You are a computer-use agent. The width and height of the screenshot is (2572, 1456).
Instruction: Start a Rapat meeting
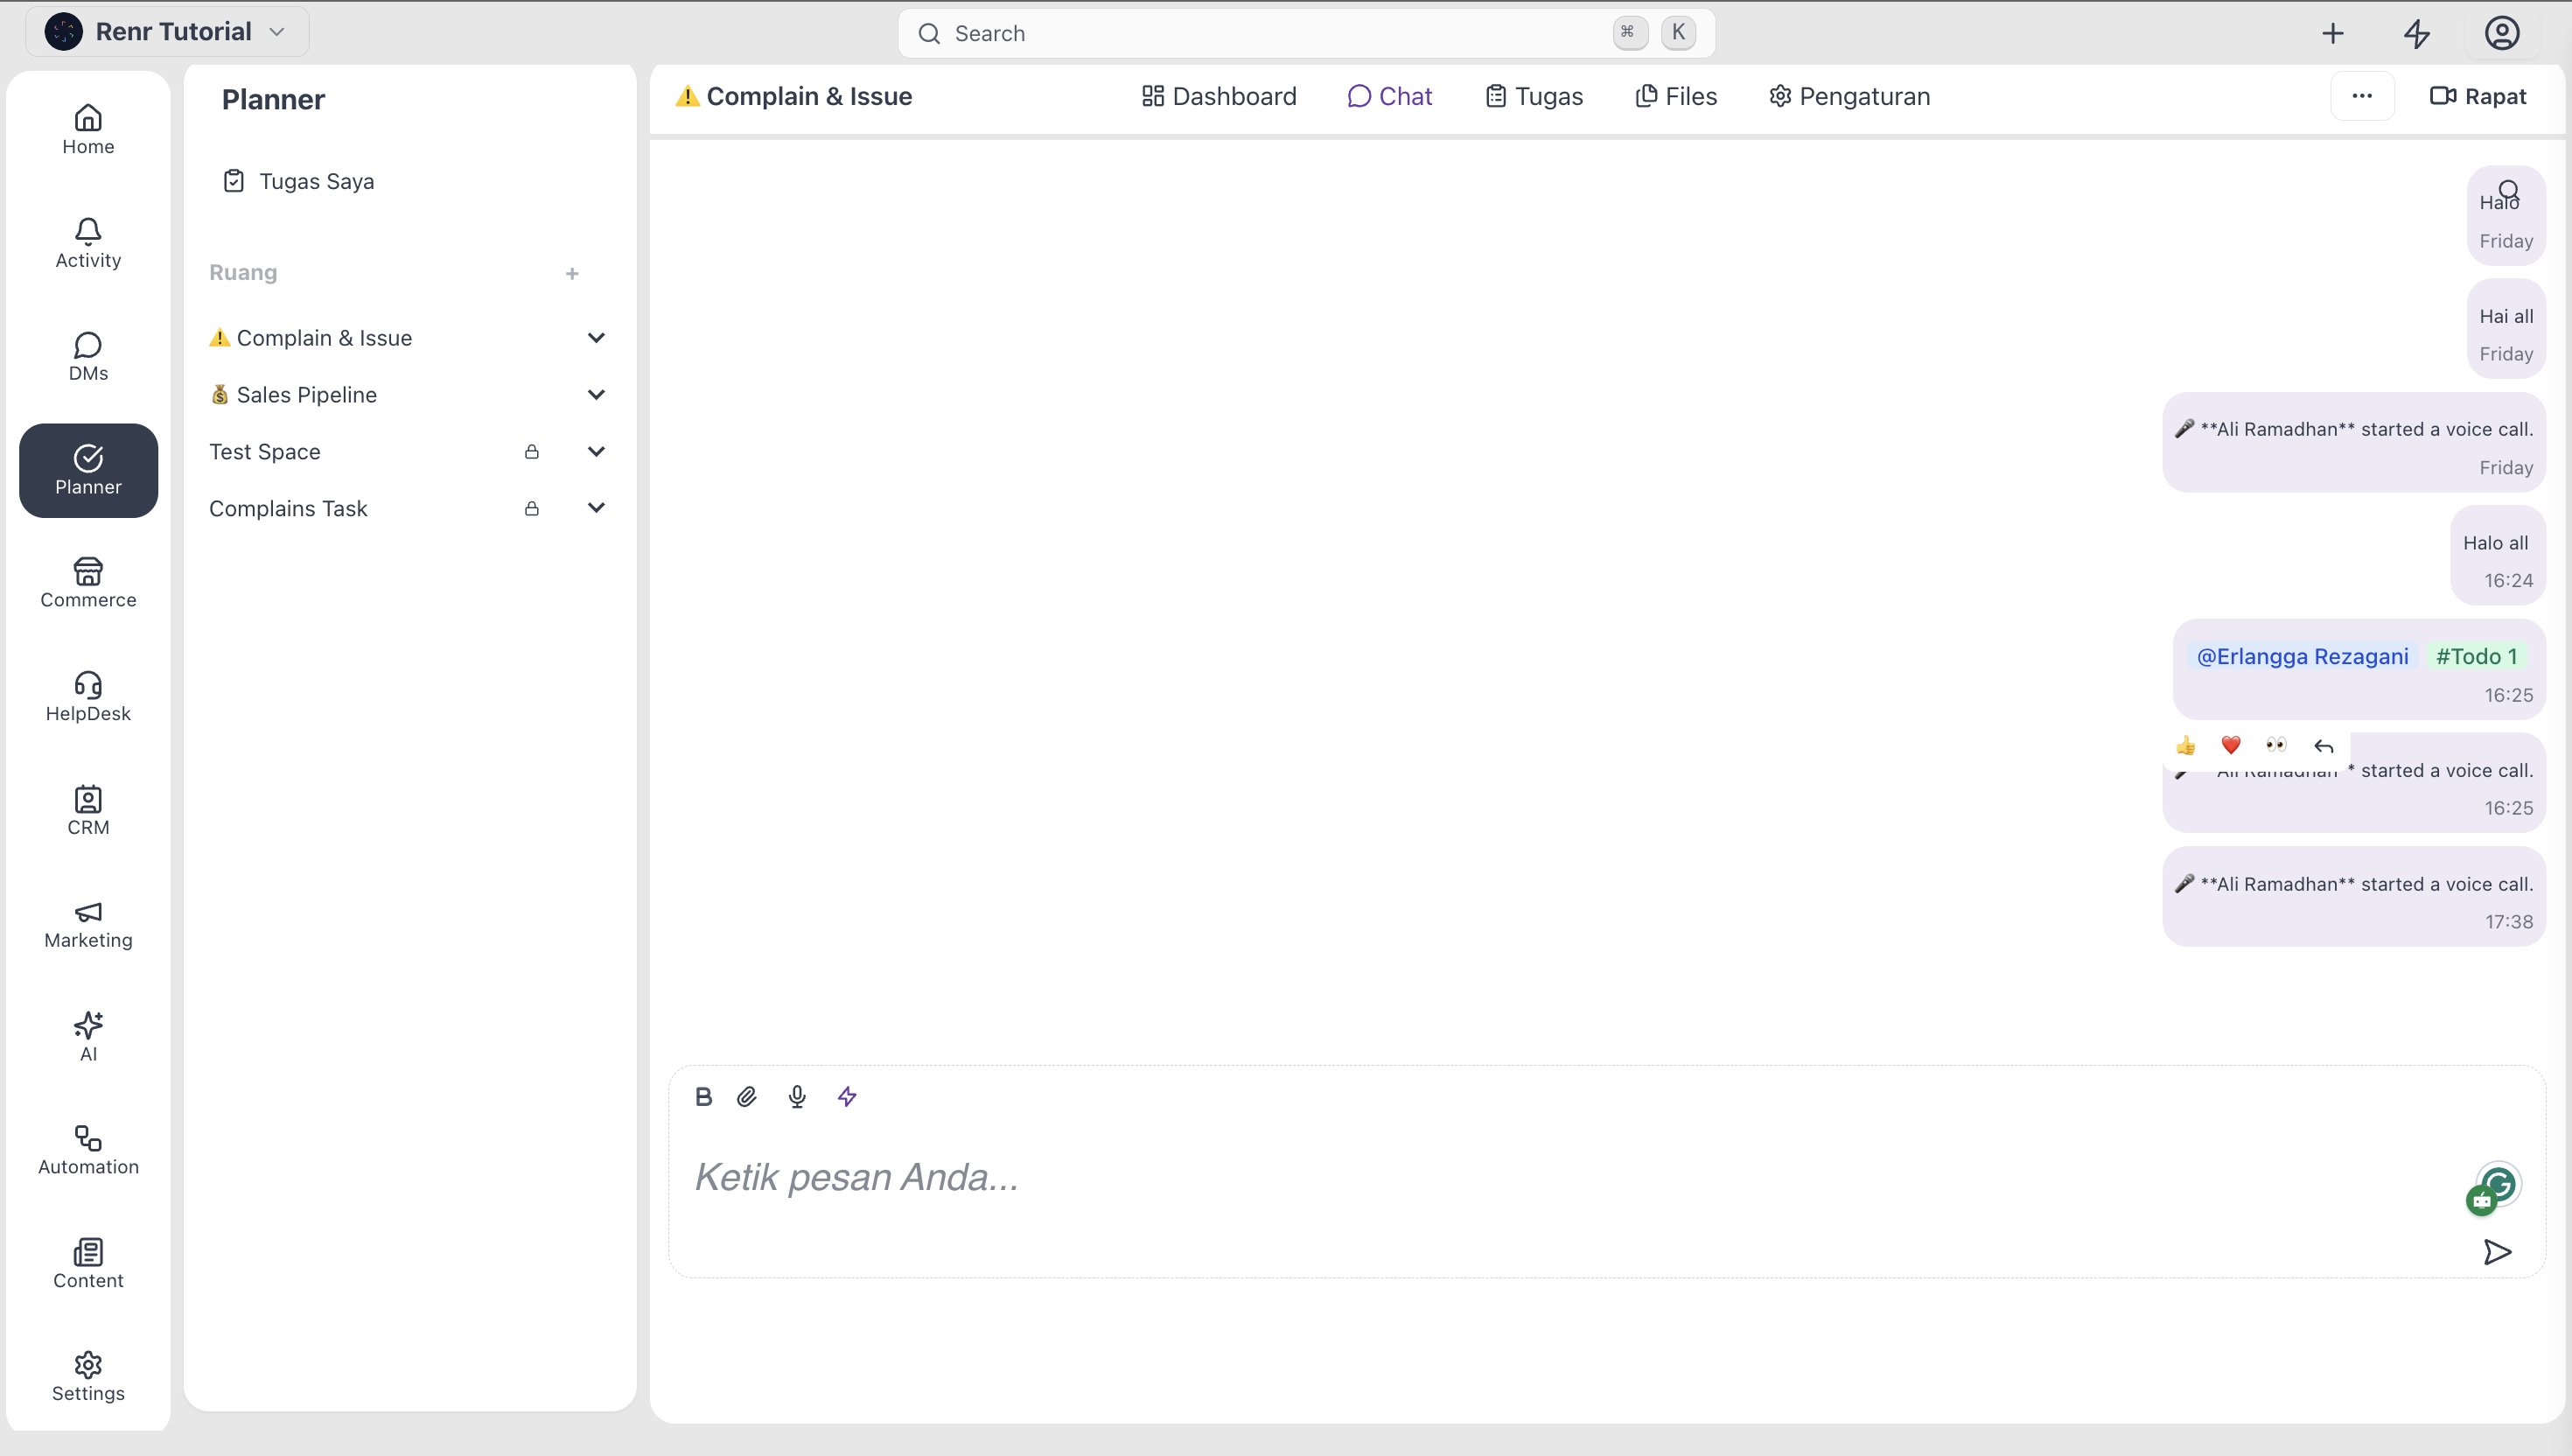2478,96
